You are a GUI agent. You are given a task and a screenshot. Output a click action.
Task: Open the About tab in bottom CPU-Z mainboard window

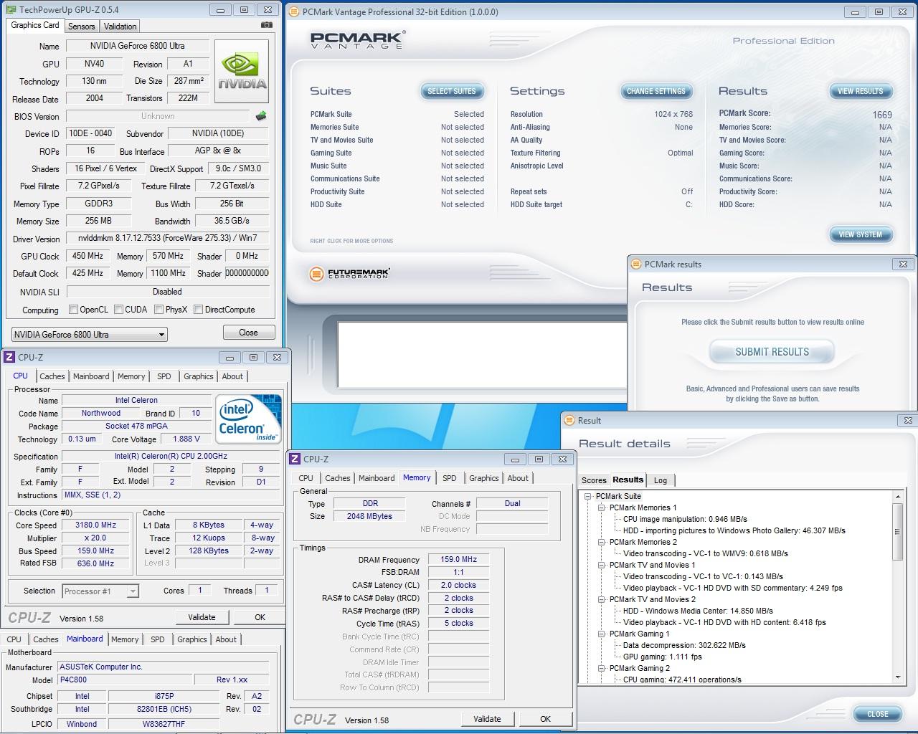tap(226, 639)
